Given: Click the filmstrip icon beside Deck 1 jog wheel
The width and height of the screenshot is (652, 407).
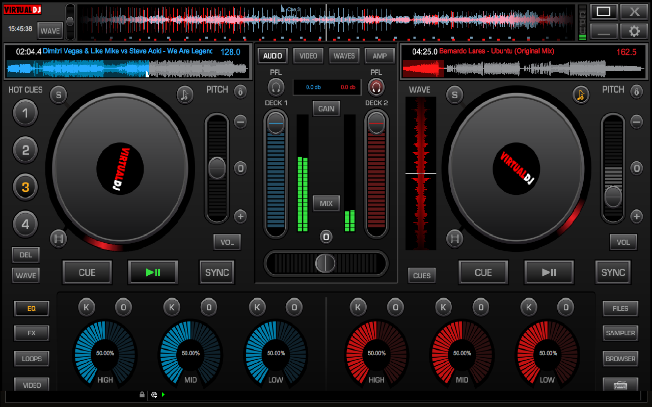Looking at the screenshot, I should pyautogui.click(x=58, y=239).
